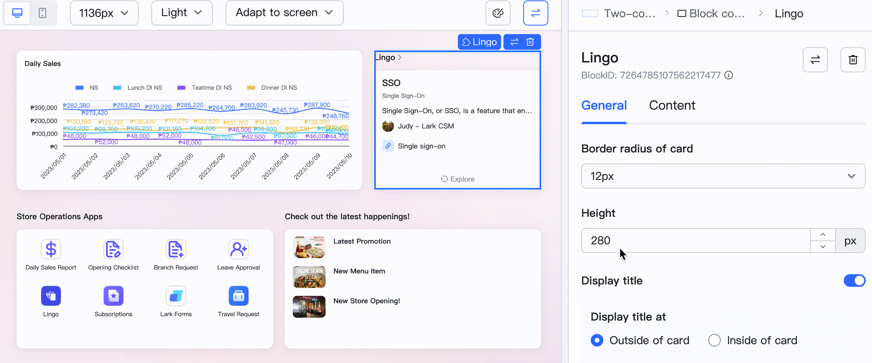Select Inside of card radio option
Viewport: 872px width, 363px height.
click(x=714, y=340)
